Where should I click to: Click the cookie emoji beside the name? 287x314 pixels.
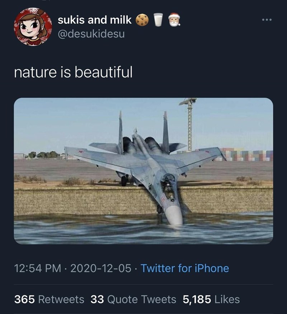coord(142,20)
